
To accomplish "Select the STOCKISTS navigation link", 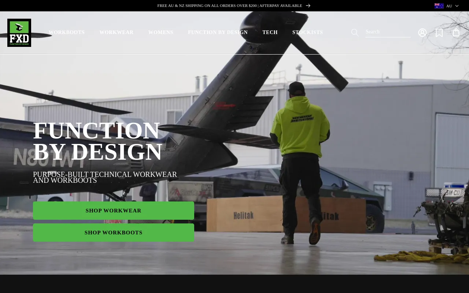I will click(307, 32).
